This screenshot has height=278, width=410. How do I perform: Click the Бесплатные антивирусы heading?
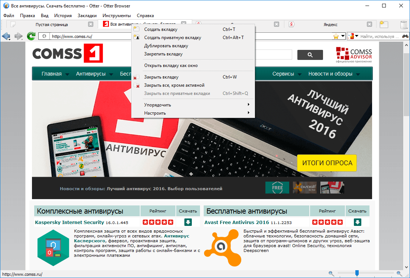click(x=246, y=211)
